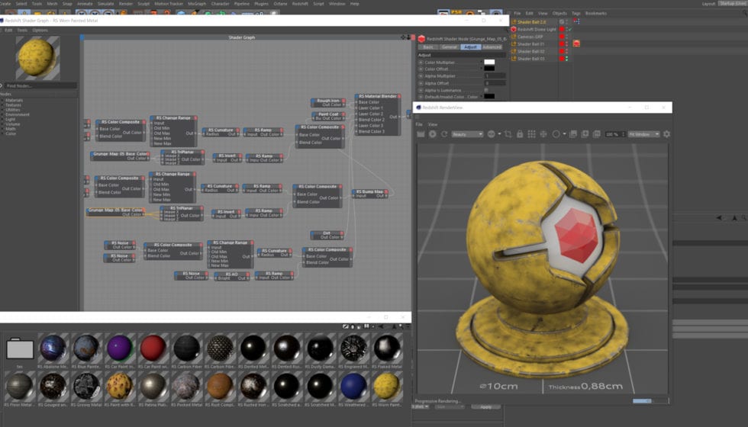Image resolution: width=748 pixels, height=427 pixels.
Task: Click the lock camera icon in RenderView
Action: pyautogui.click(x=520, y=134)
